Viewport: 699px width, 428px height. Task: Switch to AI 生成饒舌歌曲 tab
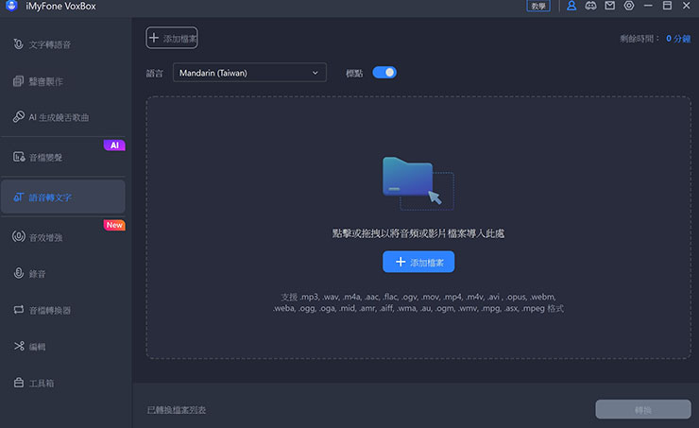pyautogui.click(x=62, y=117)
